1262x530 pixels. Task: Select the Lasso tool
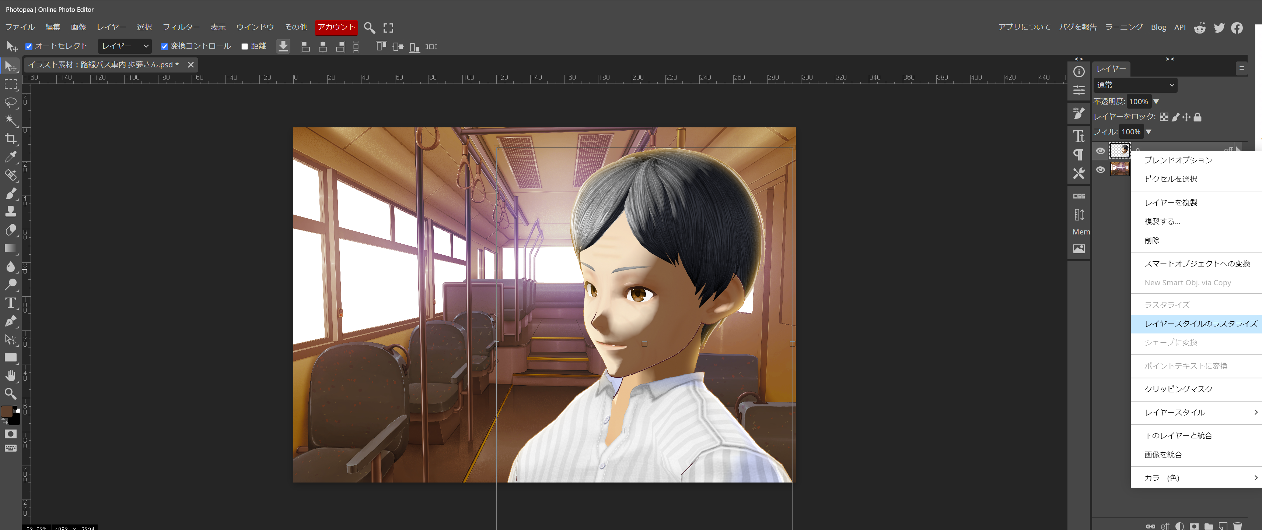pyautogui.click(x=11, y=102)
